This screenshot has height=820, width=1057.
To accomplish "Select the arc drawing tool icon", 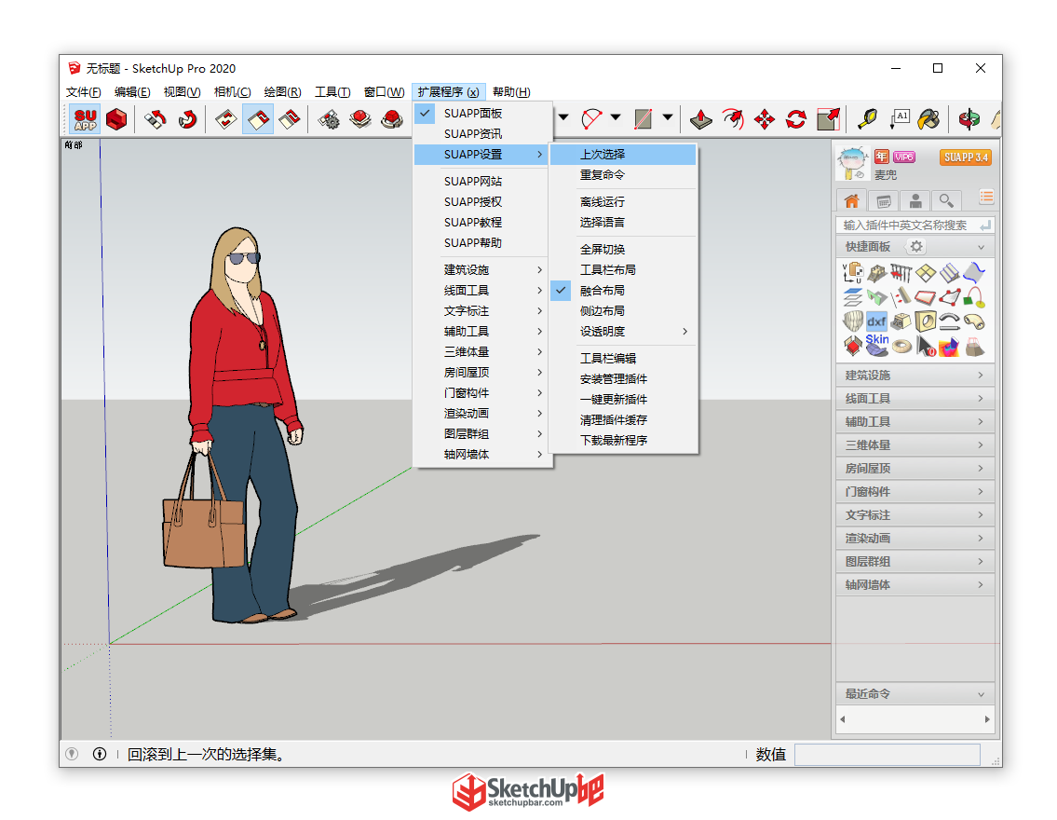I will [591, 119].
